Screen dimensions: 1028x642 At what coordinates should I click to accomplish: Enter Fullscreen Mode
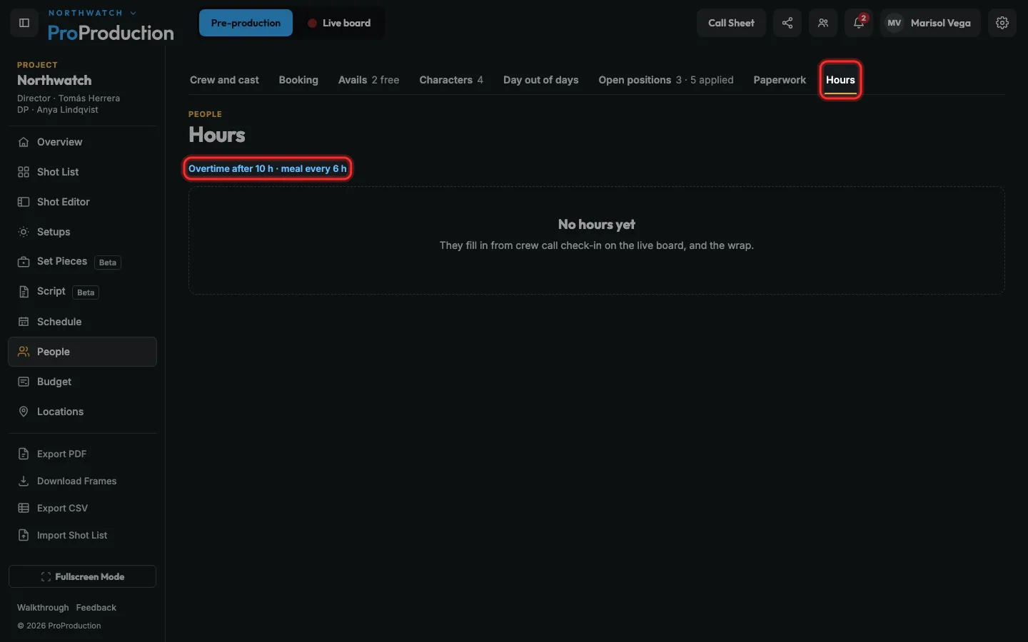(82, 576)
